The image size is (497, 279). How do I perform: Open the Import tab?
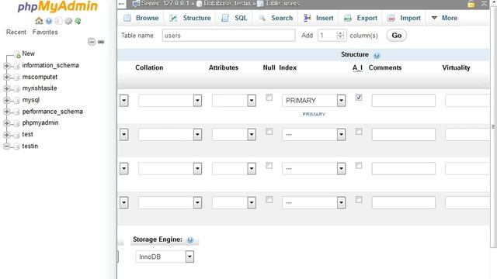pos(404,18)
